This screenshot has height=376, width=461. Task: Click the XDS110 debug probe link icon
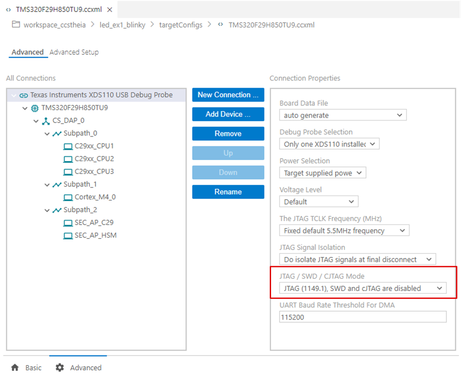pyautogui.click(x=24, y=95)
